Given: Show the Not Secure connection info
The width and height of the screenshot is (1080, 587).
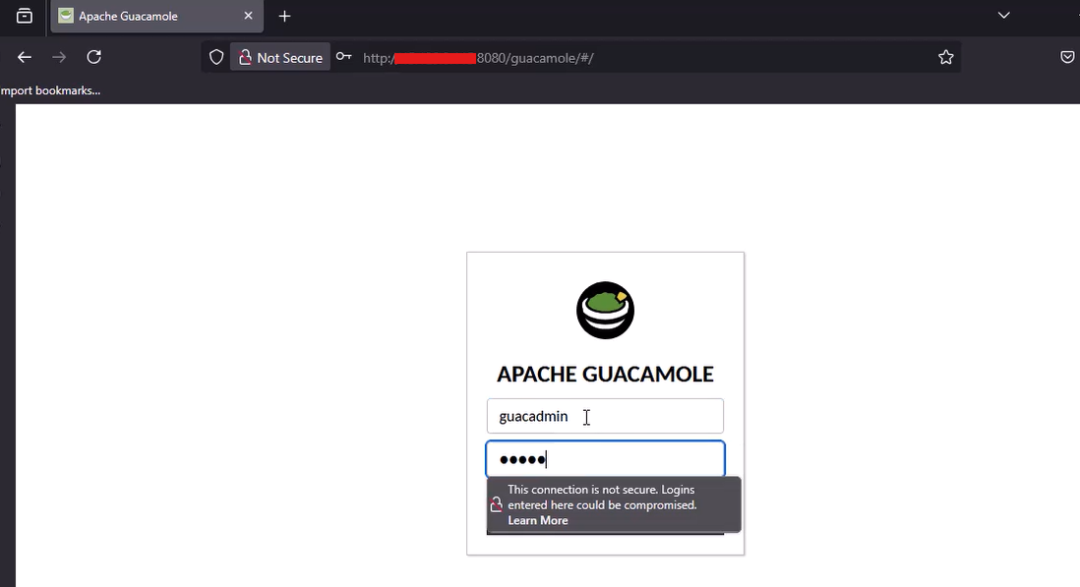Looking at the screenshot, I should [280, 57].
